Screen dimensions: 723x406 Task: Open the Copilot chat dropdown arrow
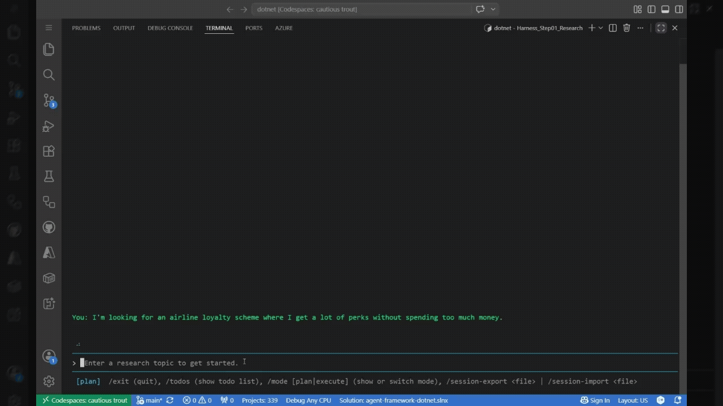point(493,9)
